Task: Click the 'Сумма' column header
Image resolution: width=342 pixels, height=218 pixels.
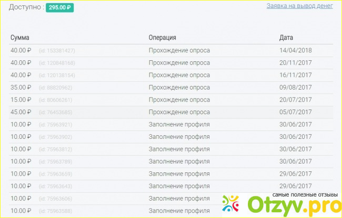Action: (x=20, y=38)
